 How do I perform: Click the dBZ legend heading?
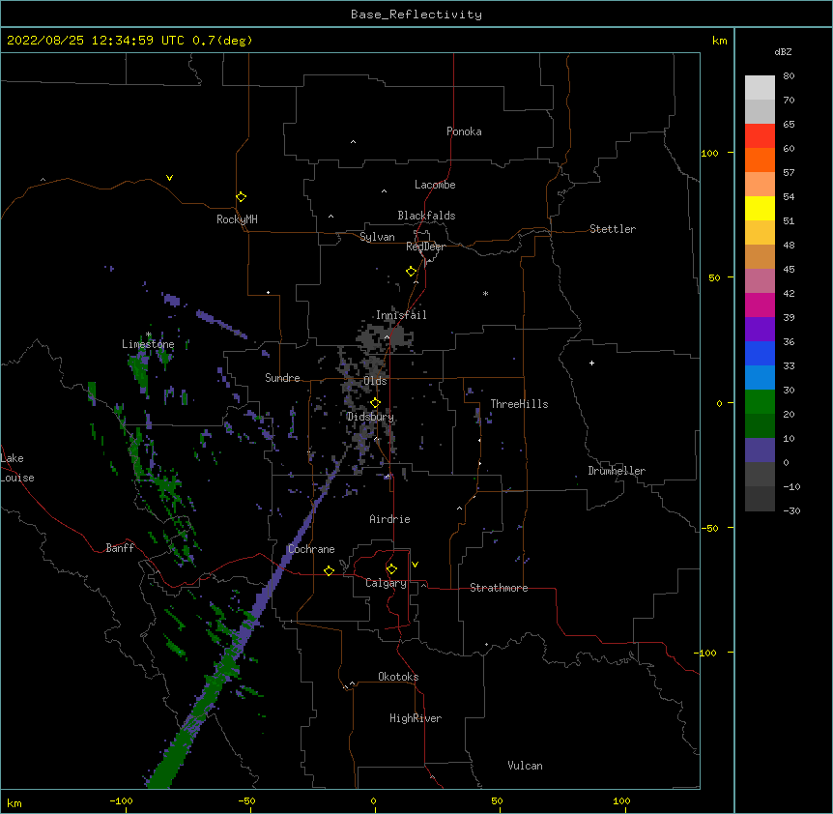click(x=783, y=51)
